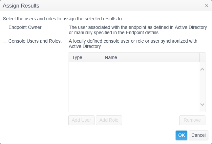Click the scrollbar track between the arrows
Image resolution: width=212 pixels, height=144 pixels.
(x=202, y=87)
